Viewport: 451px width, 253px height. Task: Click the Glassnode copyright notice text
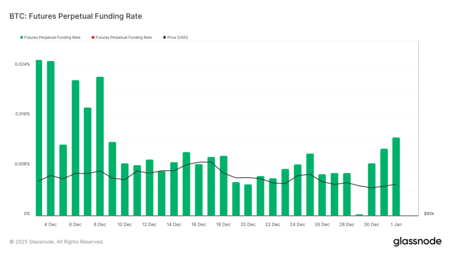(57, 242)
